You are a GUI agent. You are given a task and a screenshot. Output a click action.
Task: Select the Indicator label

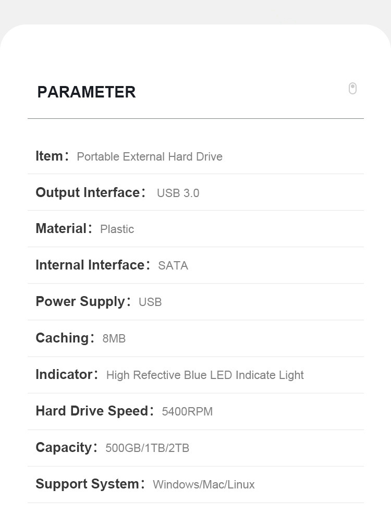coord(64,374)
